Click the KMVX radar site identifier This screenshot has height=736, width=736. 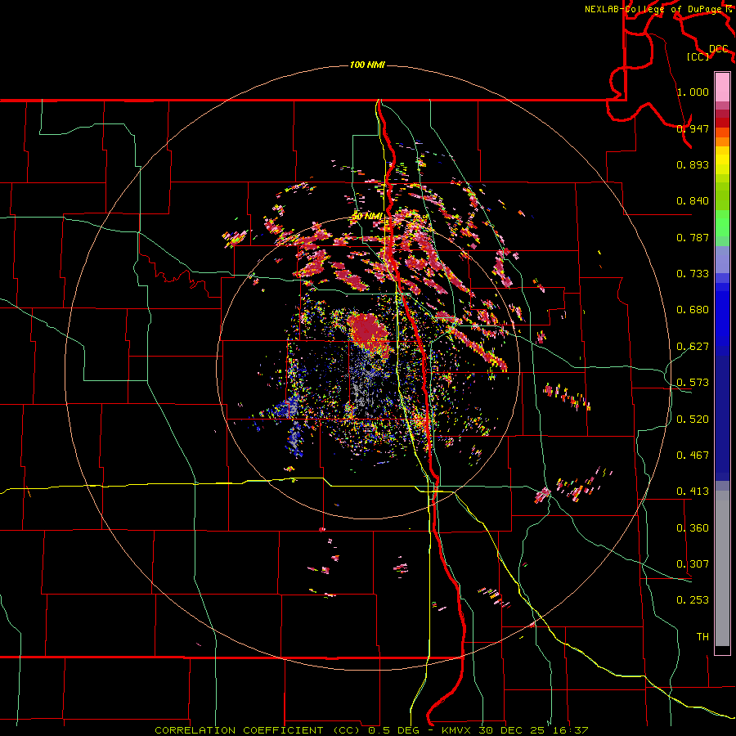coord(457,730)
